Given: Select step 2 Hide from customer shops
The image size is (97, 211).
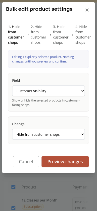Looking at the screenshot, I should pos(39,34).
